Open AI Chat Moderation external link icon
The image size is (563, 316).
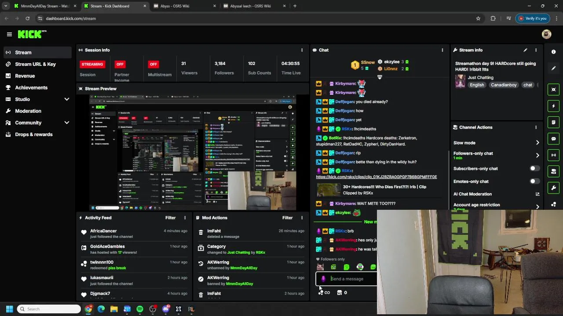pos(537,194)
